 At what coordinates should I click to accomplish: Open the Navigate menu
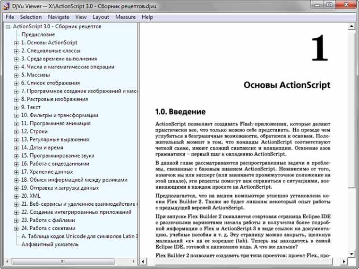click(x=59, y=17)
